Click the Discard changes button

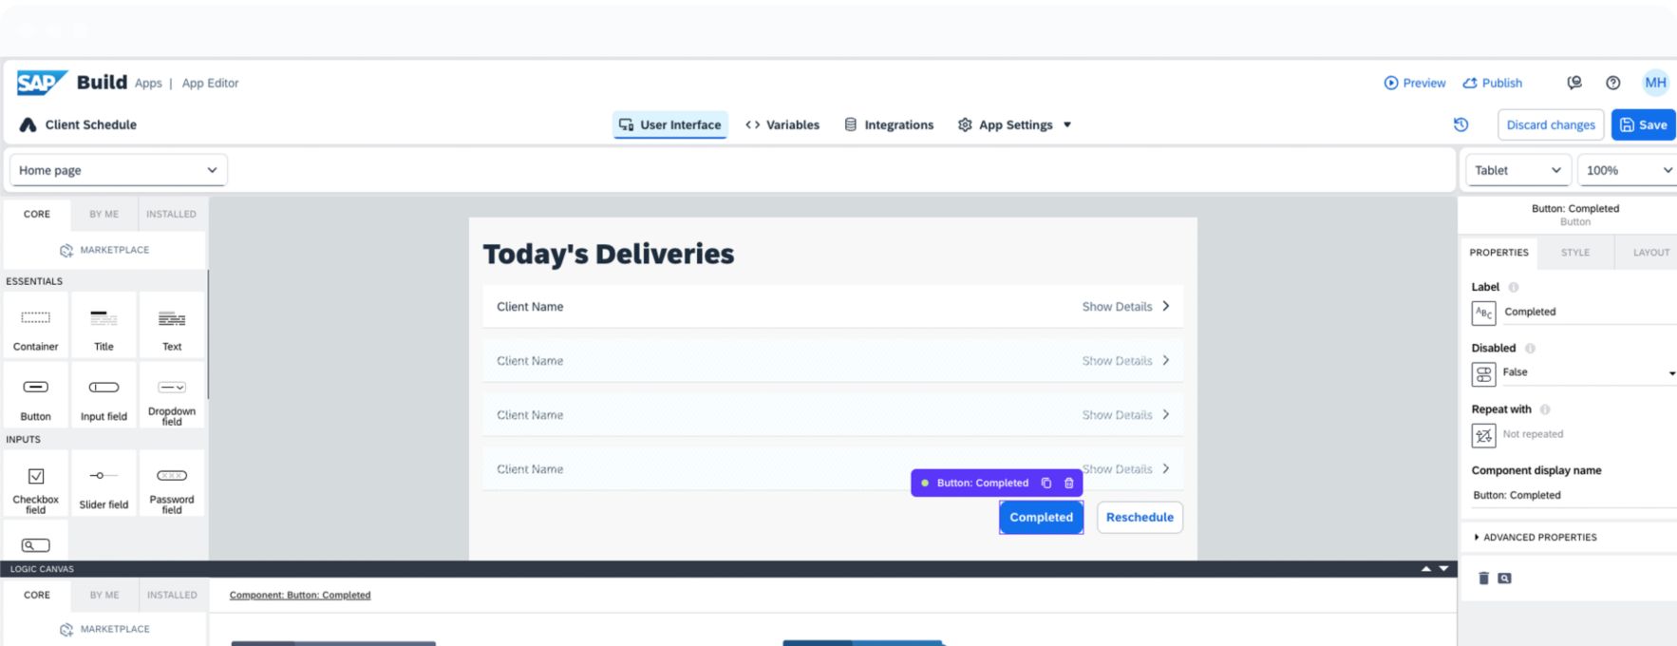tap(1550, 124)
